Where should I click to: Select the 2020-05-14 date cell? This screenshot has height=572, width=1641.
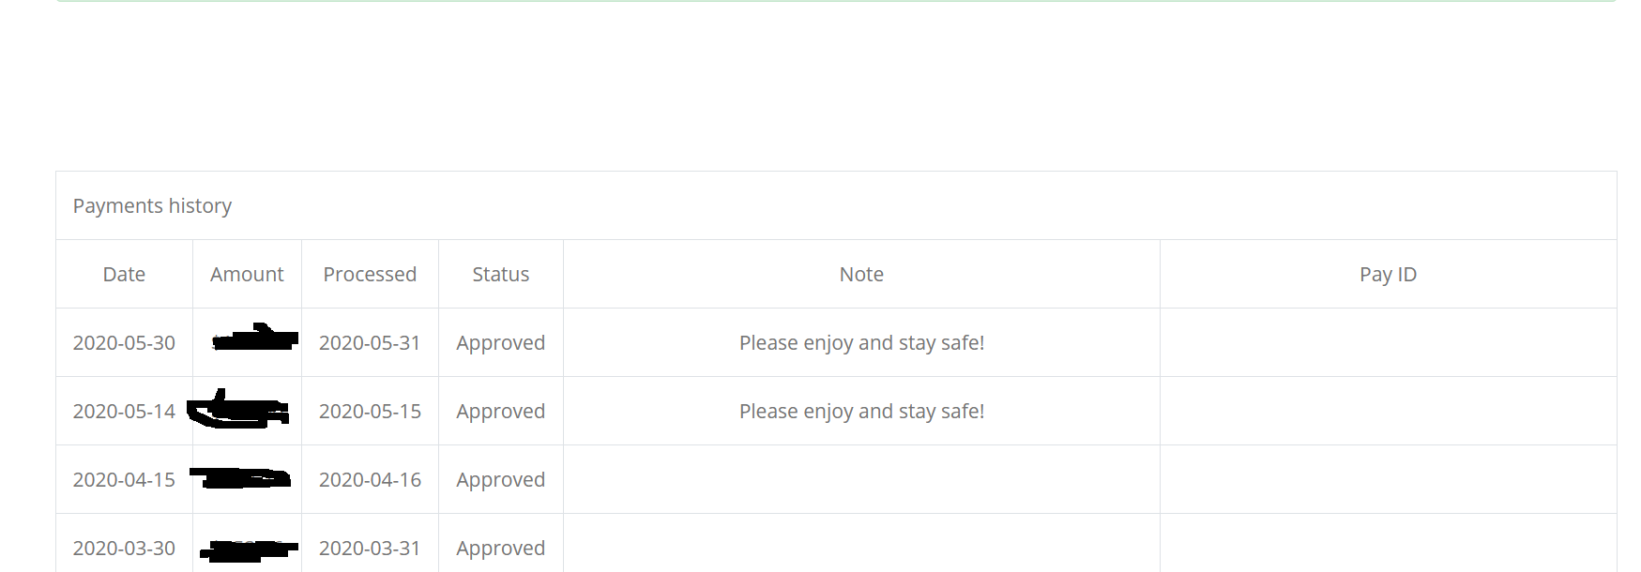[x=124, y=412]
